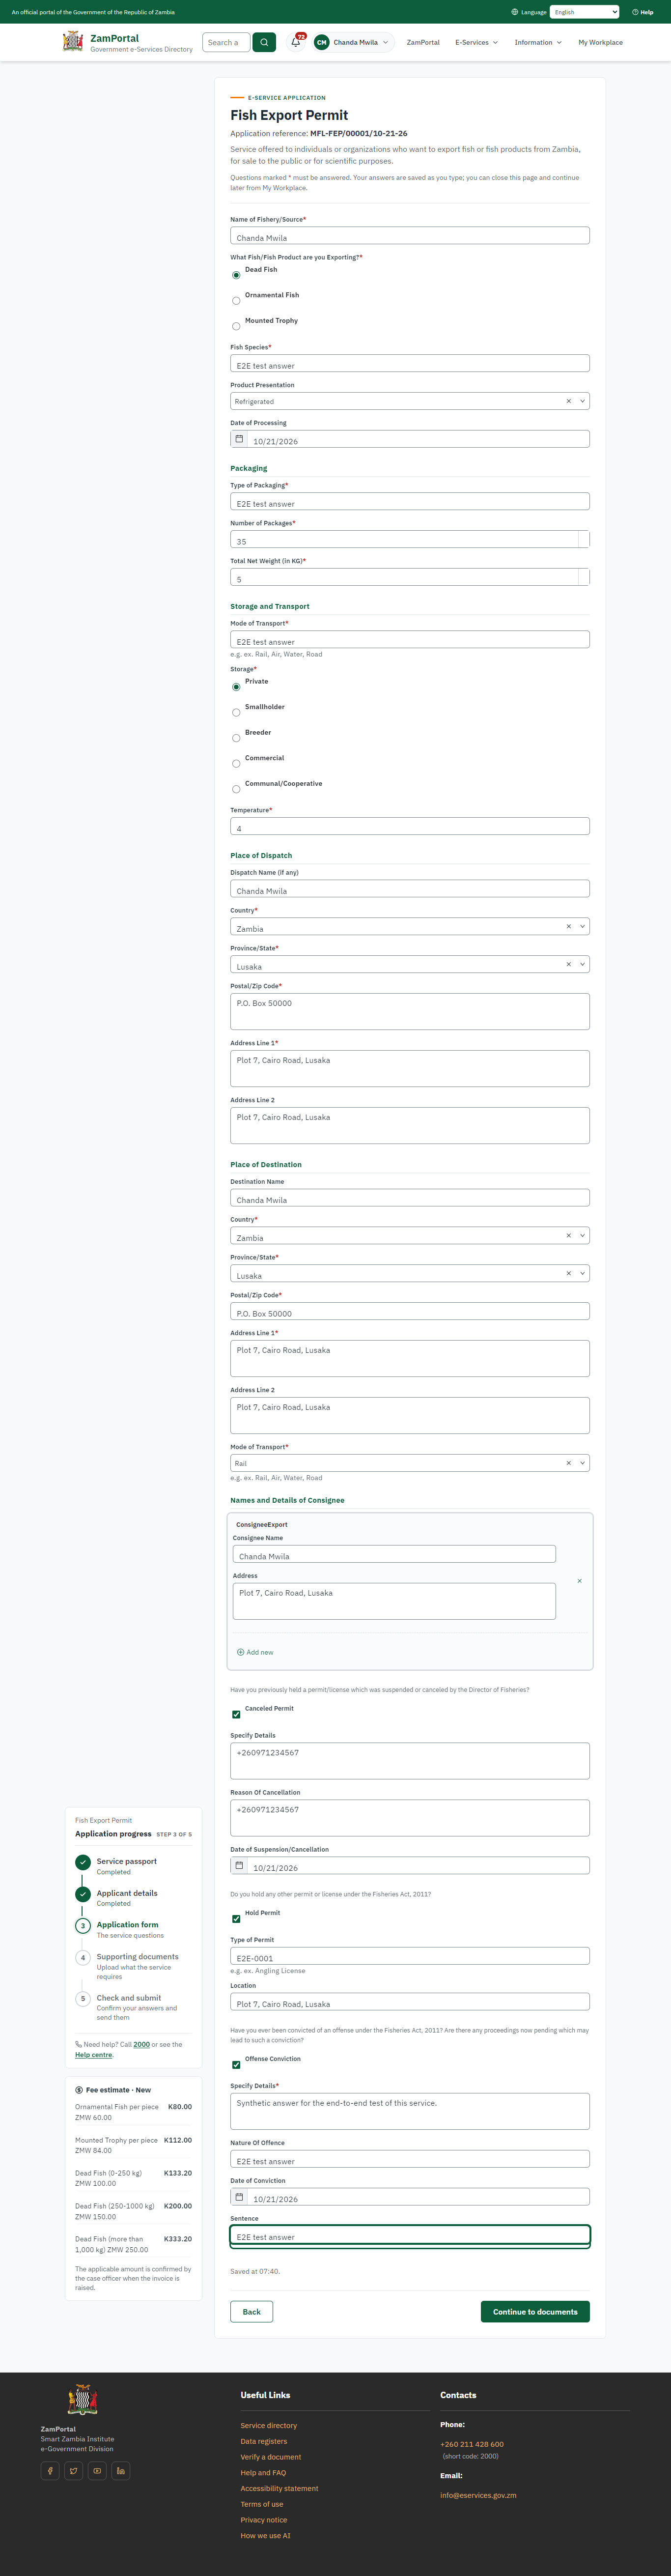Open calendar icon for Date of Suspension/Cancellation
This screenshot has width=671, height=2576.
pos(239,1866)
